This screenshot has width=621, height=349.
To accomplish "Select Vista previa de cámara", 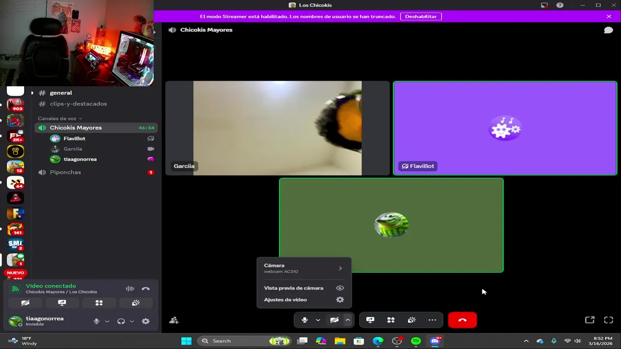I will tap(304, 288).
